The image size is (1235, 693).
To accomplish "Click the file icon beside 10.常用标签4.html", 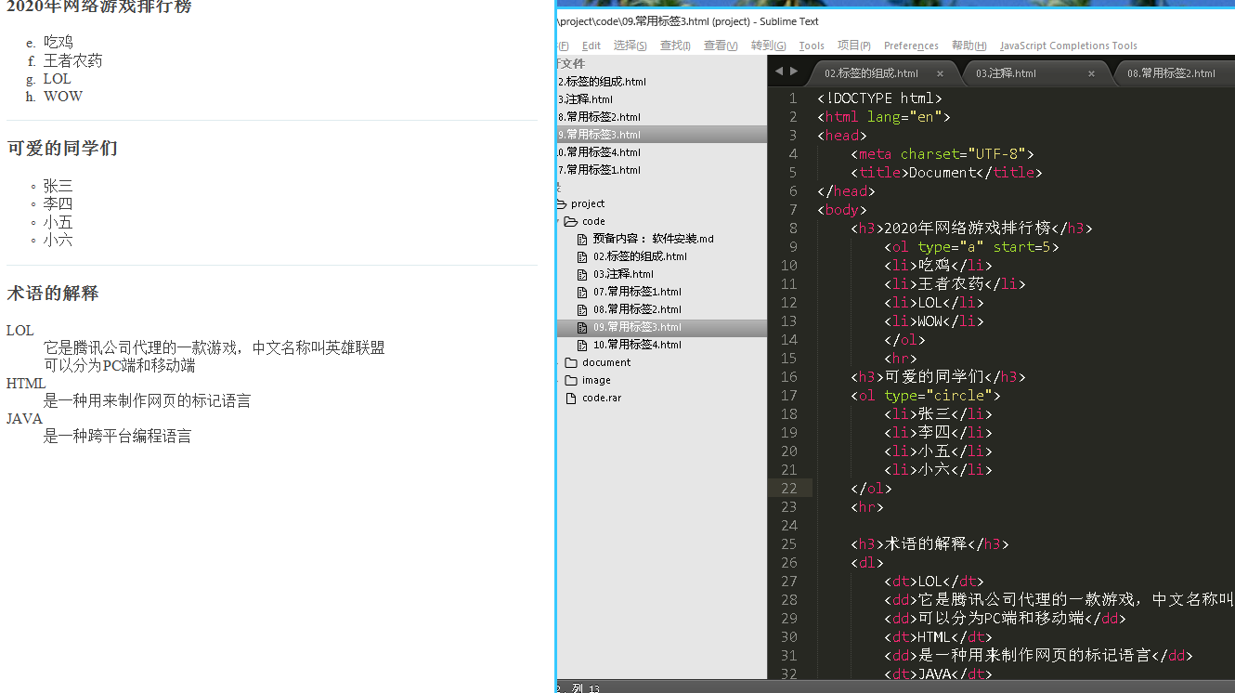I will coord(582,345).
